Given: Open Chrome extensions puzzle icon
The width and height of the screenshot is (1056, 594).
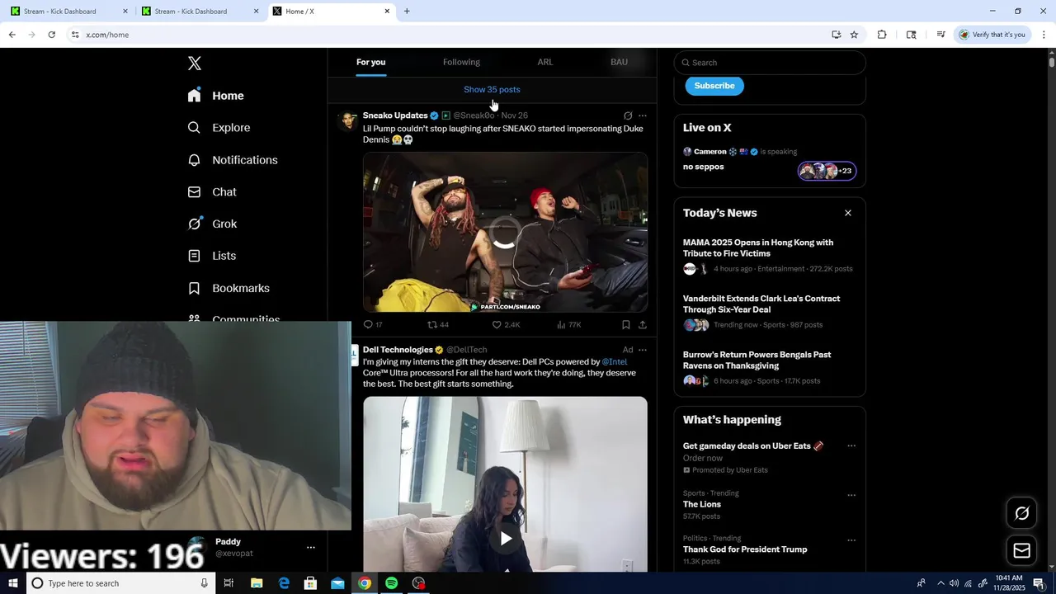Looking at the screenshot, I should (882, 35).
